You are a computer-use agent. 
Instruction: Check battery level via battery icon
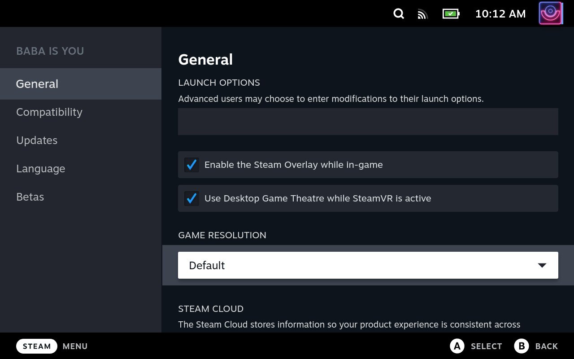[451, 13]
